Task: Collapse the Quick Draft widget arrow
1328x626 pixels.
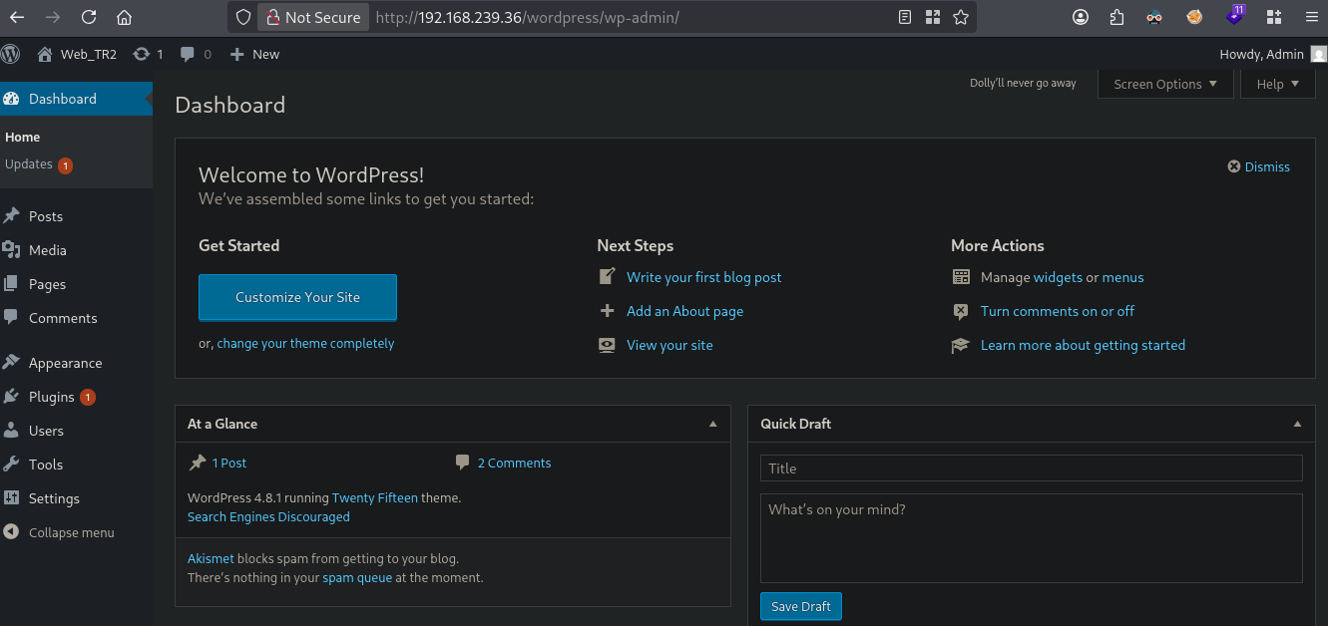Action: click(1297, 424)
